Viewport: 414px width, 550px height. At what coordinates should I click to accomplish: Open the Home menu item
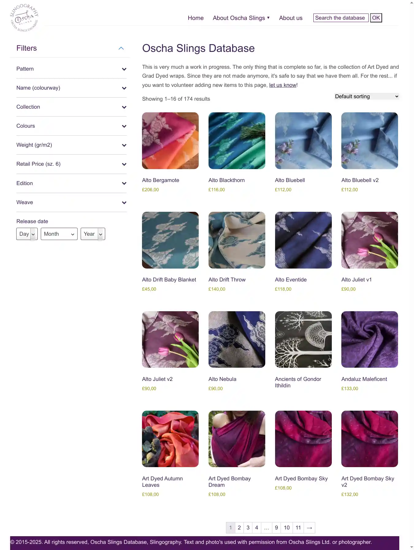click(x=196, y=18)
